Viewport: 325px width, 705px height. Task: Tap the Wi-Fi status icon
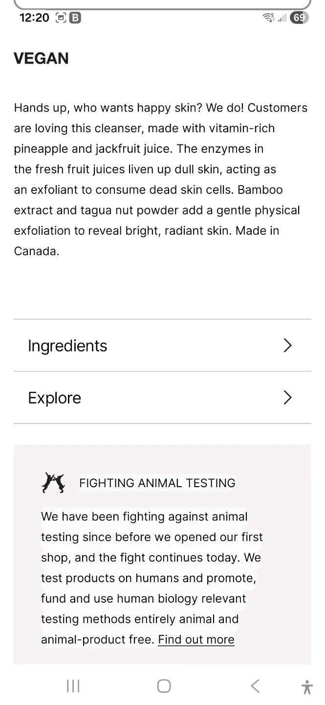coord(268,18)
